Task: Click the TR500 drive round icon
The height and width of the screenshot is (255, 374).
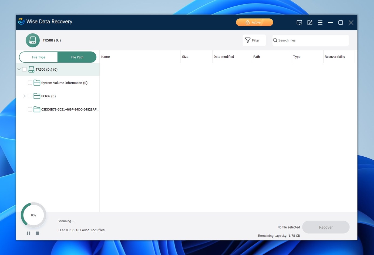Action: coord(33,40)
